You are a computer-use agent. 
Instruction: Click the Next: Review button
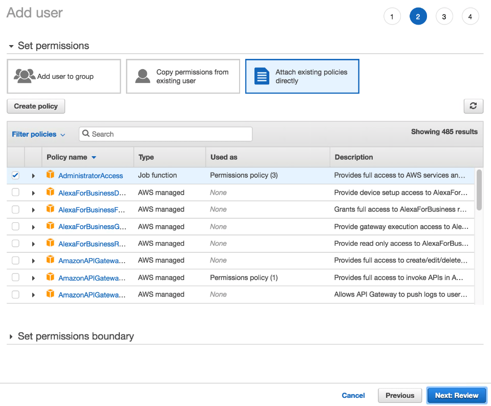pos(457,395)
